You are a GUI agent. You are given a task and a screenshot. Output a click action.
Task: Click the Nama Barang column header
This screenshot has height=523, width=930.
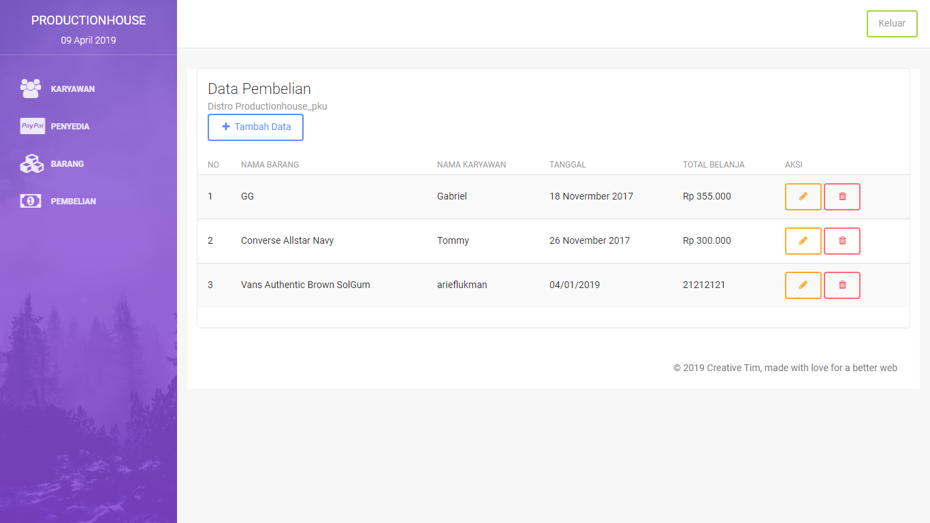tap(270, 165)
